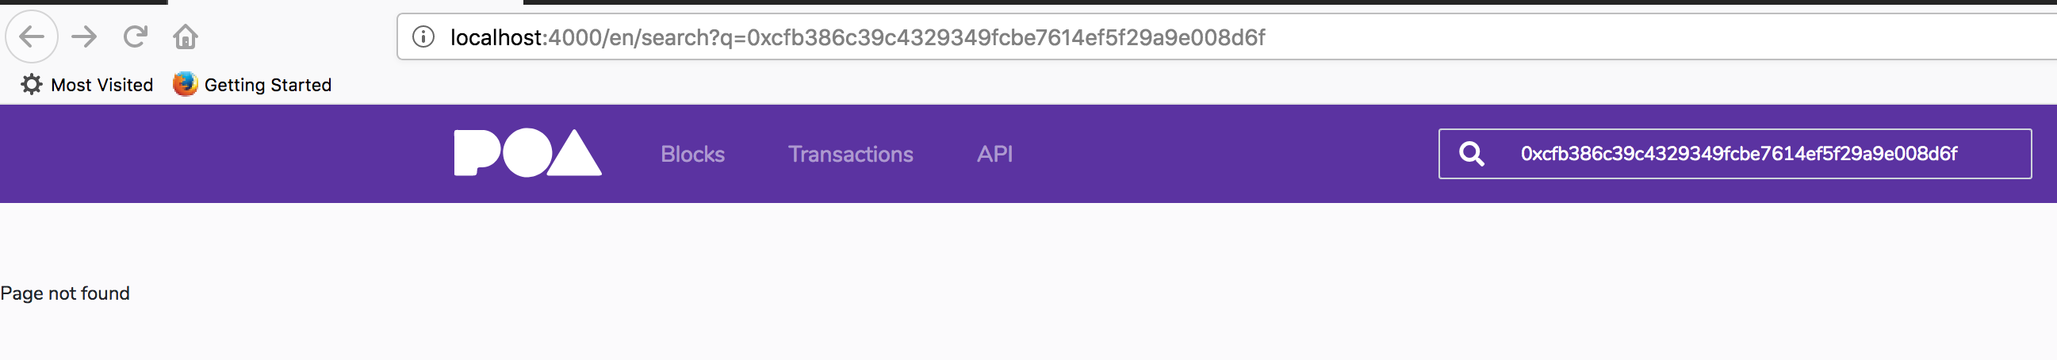Screen dimensions: 2057x360
Task: Show site information for localhost
Action: (x=423, y=36)
